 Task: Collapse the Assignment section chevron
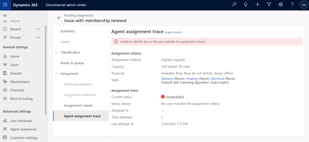point(56,74)
